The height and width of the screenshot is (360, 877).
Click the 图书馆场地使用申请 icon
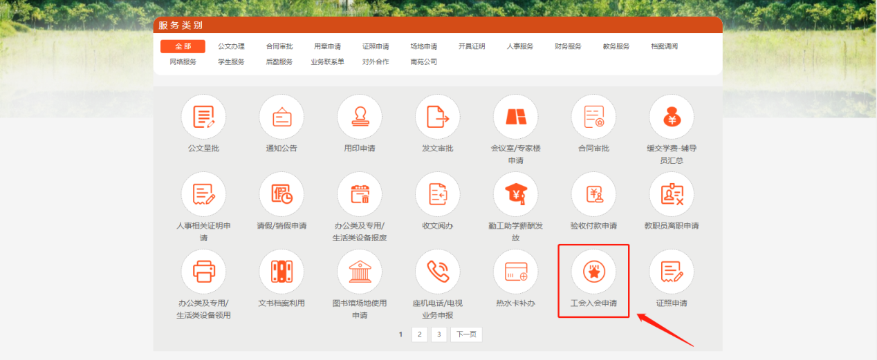pyautogui.click(x=360, y=272)
